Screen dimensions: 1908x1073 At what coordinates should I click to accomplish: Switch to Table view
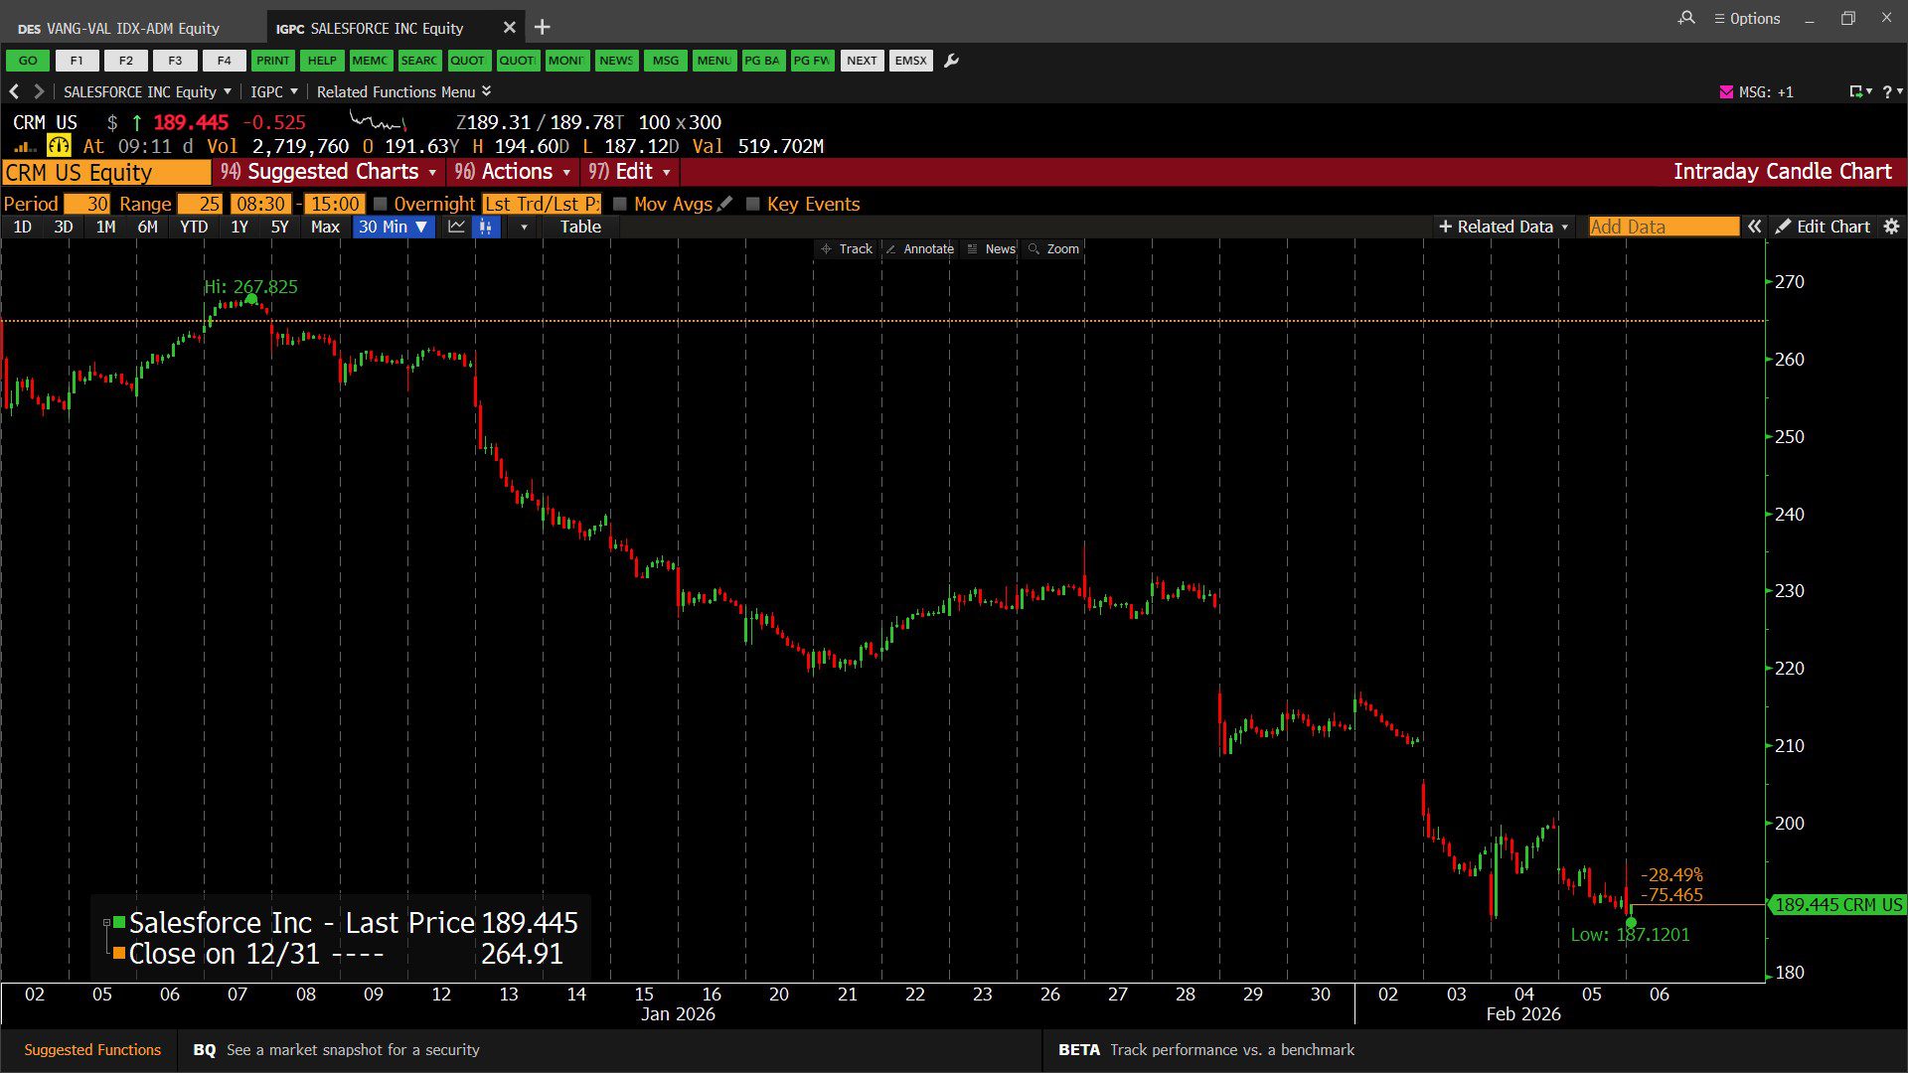(580, 227)
